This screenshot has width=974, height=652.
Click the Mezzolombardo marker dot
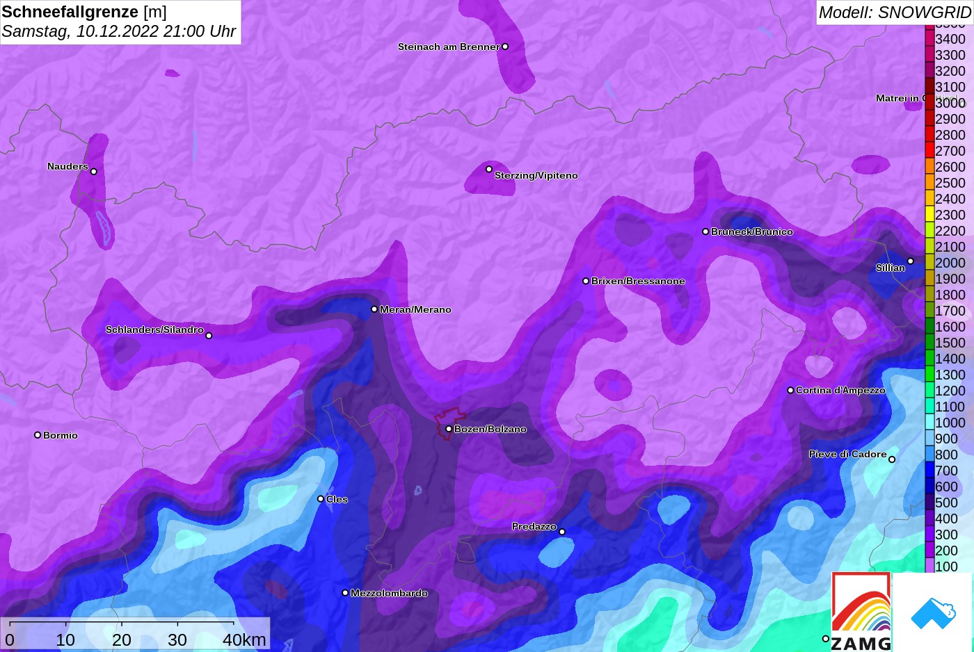[345, 593]
